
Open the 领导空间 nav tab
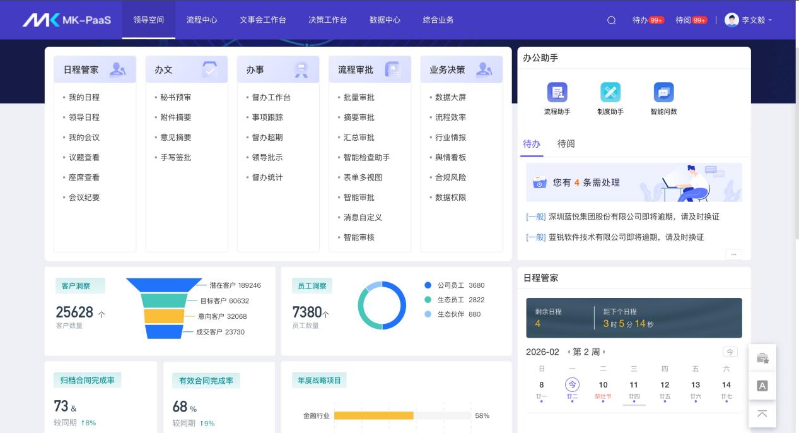(148, 20)
